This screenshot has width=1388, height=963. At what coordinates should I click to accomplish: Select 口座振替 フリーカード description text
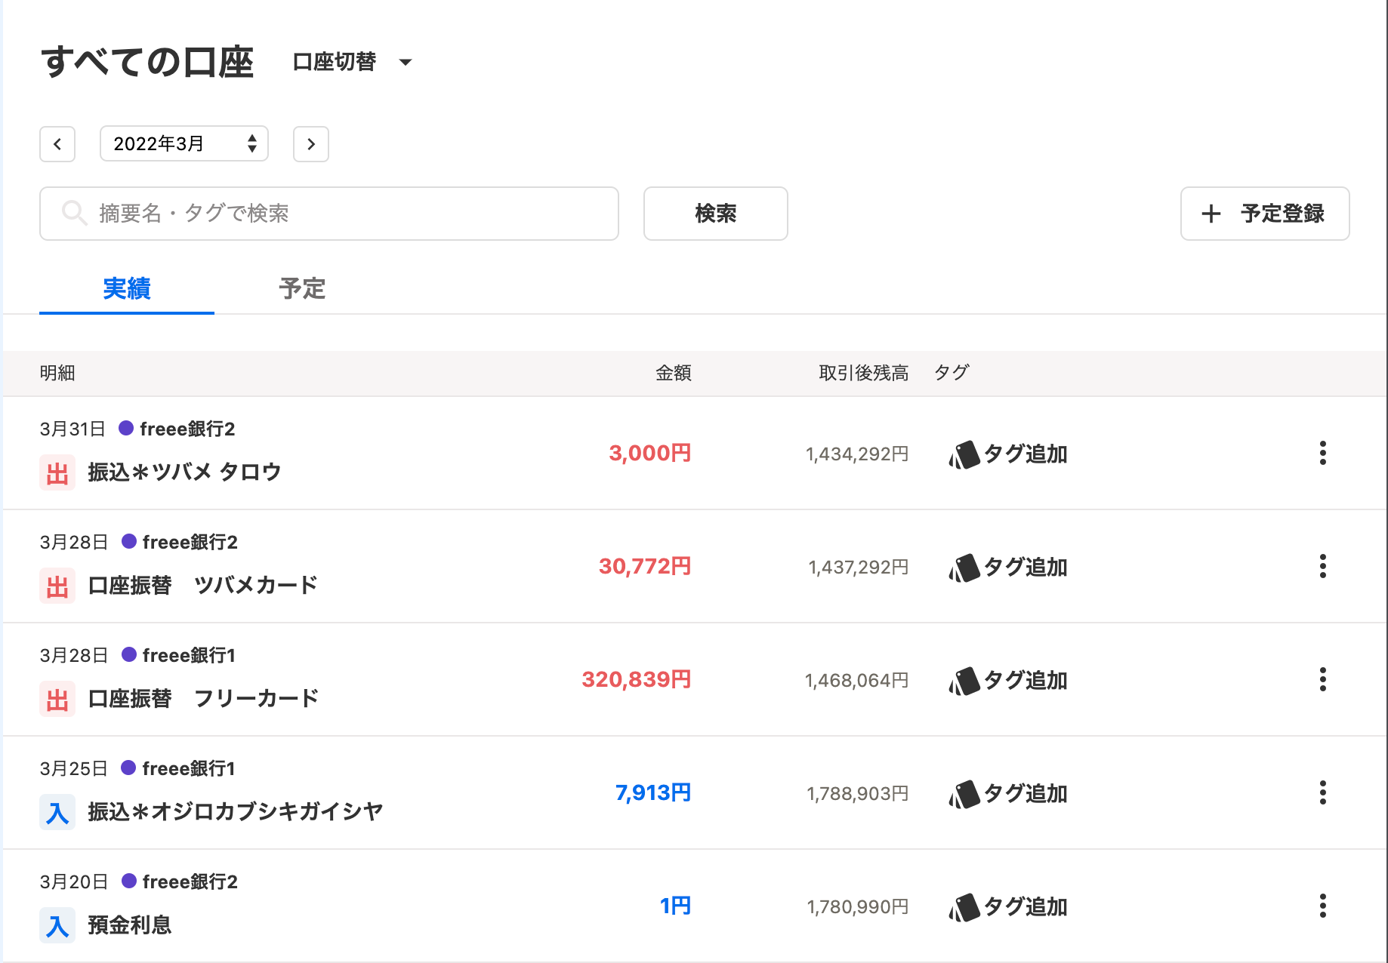click(x=203, y=699)
